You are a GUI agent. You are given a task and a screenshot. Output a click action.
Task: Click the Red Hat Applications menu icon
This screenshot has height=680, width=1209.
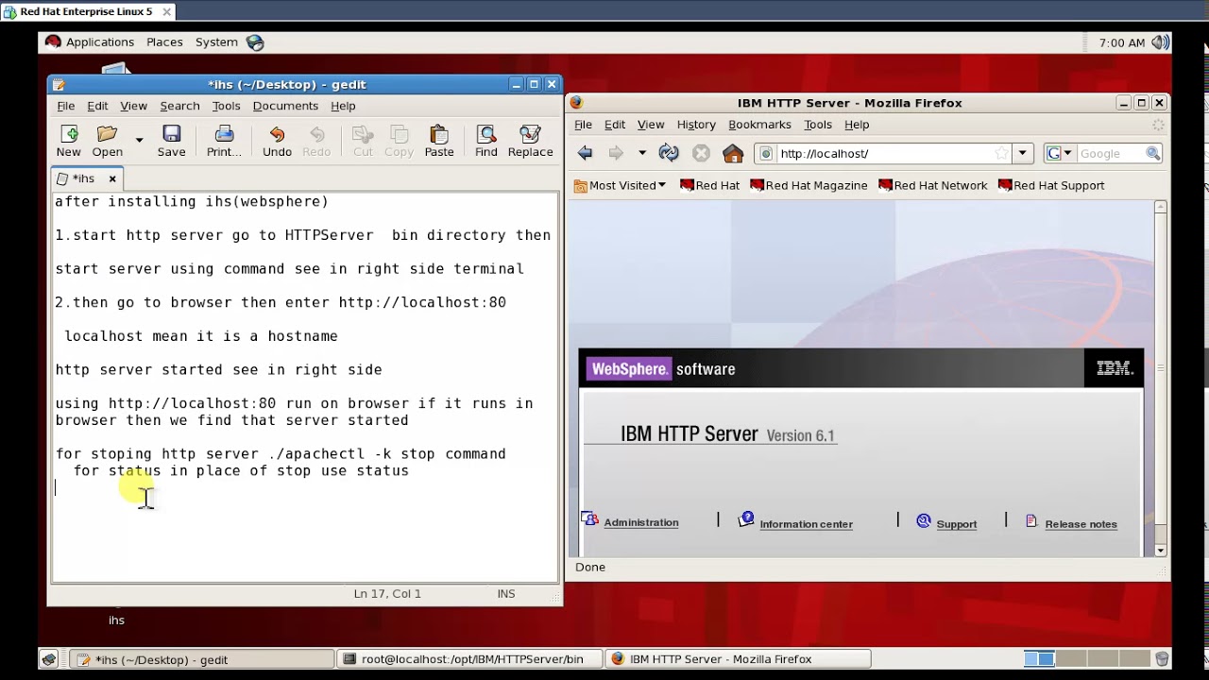(53, 42)
